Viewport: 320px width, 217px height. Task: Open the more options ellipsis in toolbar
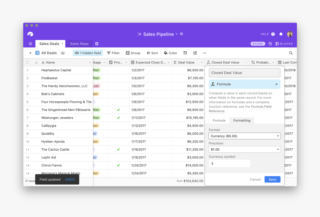pos(204,53)
